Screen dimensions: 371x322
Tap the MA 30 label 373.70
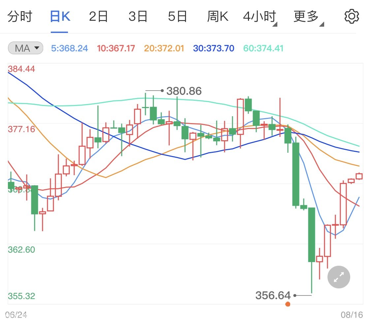214,49
